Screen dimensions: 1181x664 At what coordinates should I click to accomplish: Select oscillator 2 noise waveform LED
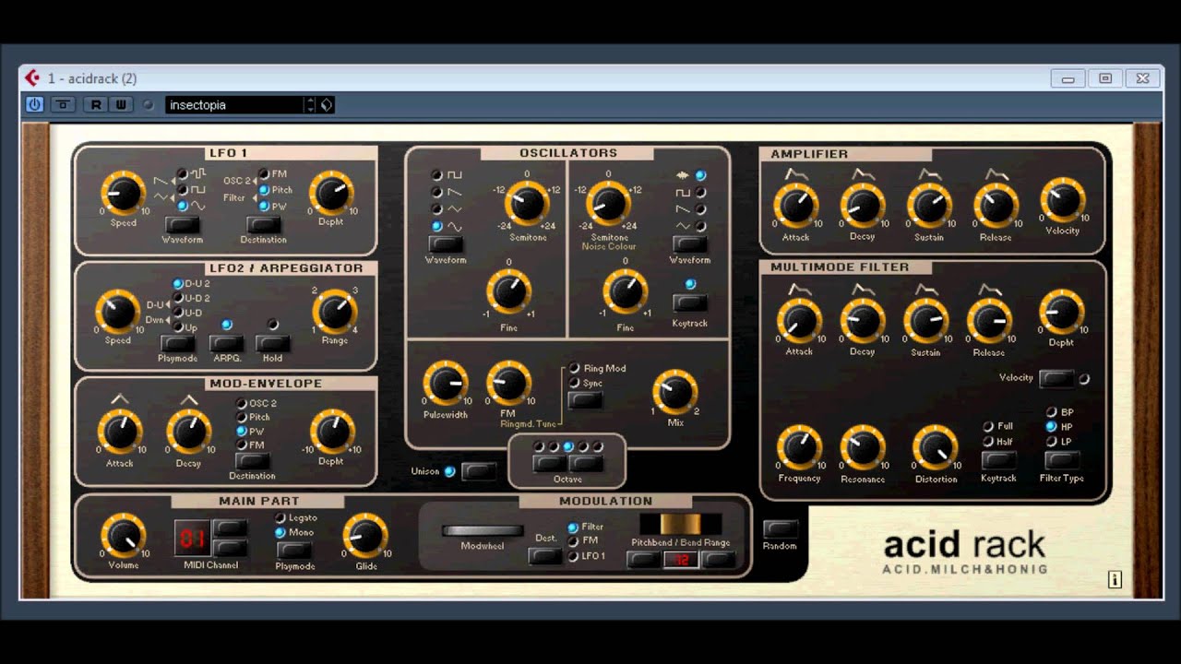point(700,175)
